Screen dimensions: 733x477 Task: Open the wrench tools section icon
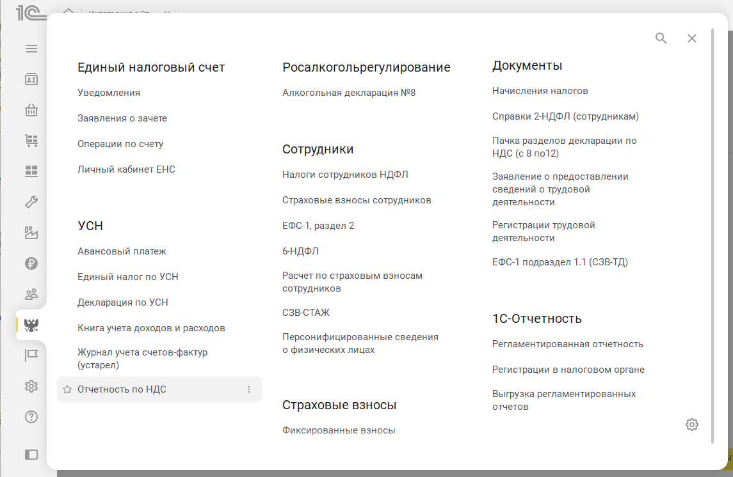(31, 202)
